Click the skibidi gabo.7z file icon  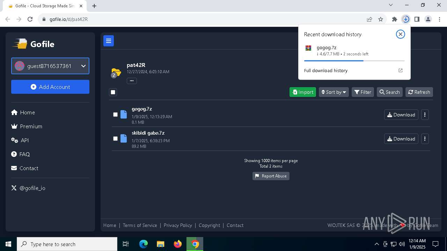[x=124, y=138]
